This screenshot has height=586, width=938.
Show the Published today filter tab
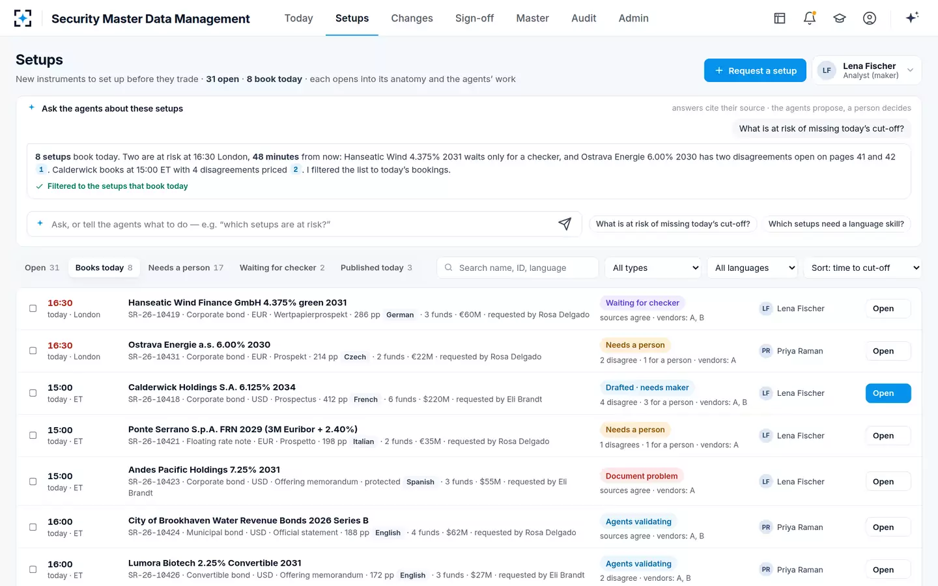pyautogui.click(x=377, y=268)
